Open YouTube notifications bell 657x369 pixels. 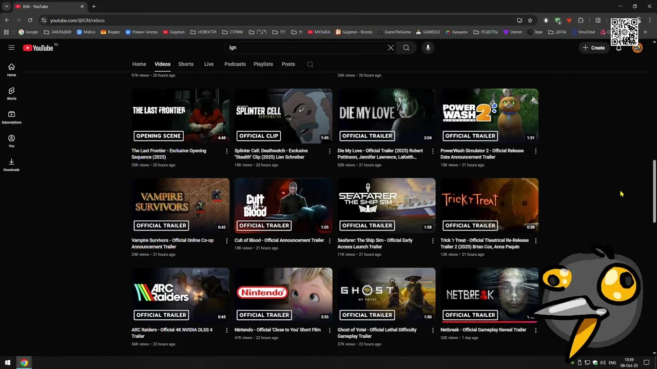[619, 48]
